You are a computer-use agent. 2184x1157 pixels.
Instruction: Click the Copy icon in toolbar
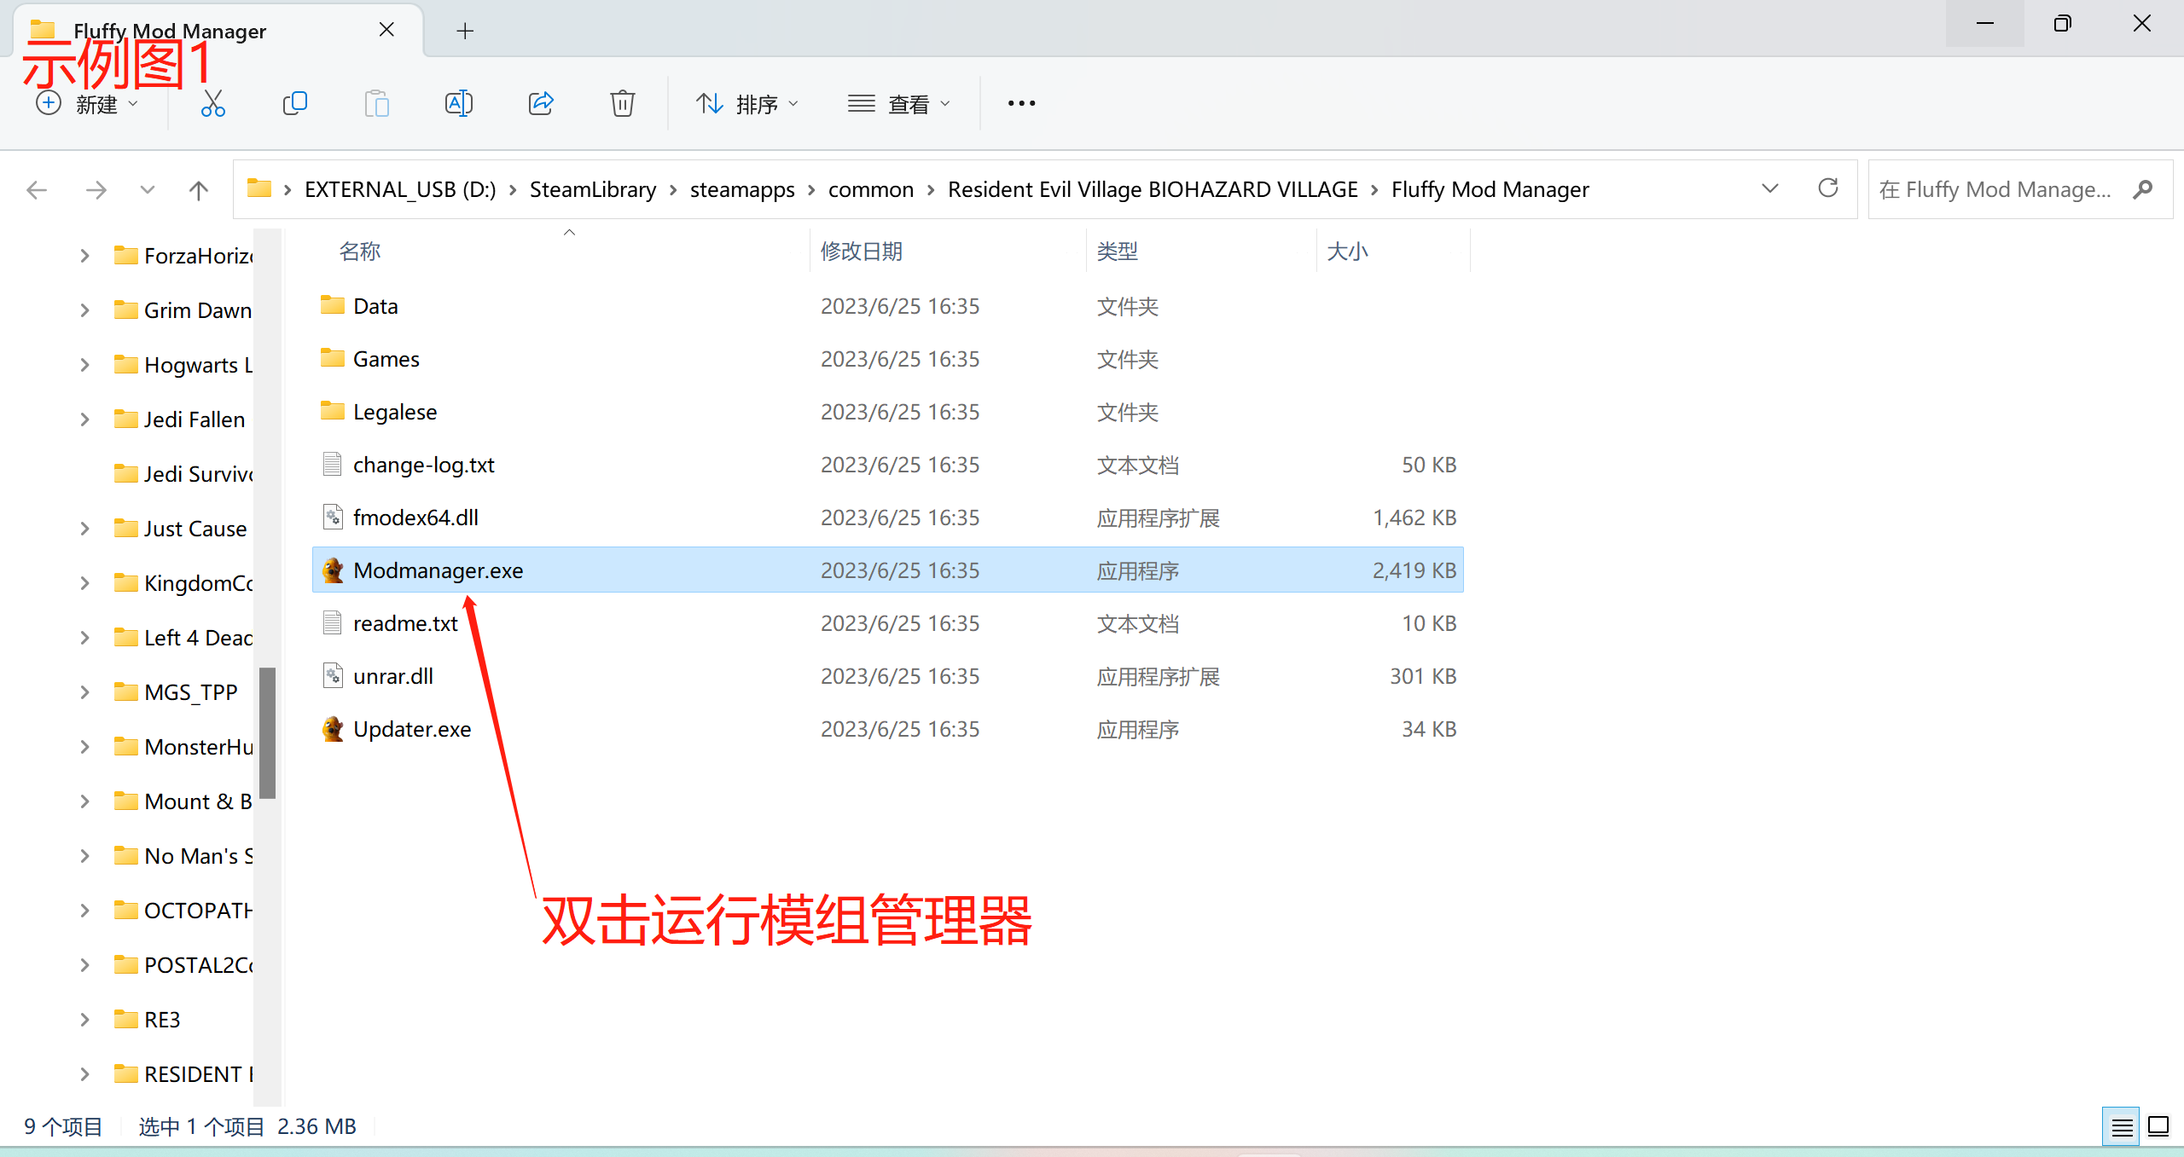[x=294, y=104]
